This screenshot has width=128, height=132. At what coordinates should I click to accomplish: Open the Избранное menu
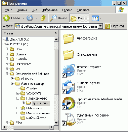coord(50,10)
